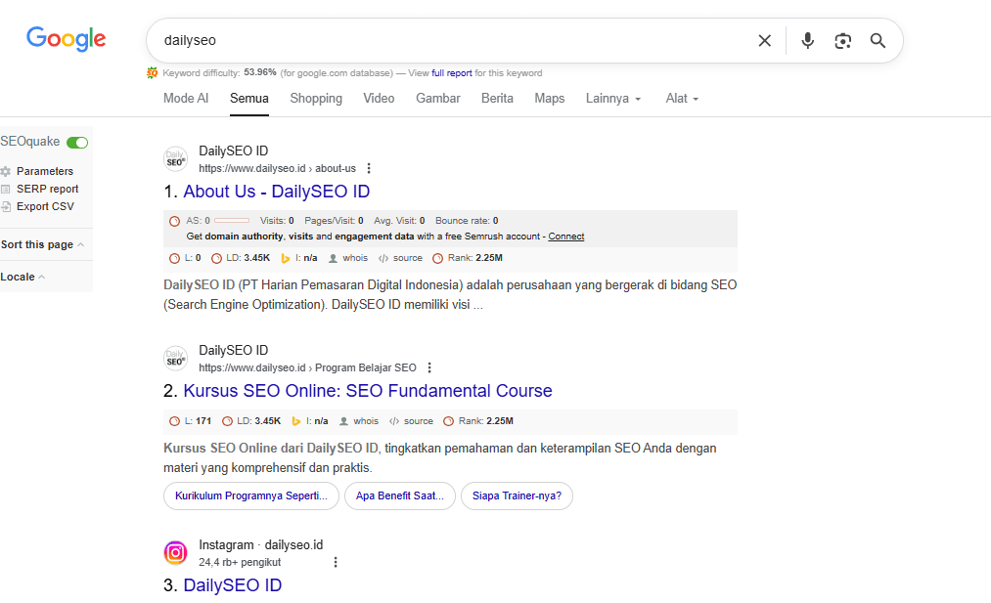This screenshot has height=603, width=991.
Task: Click the Siapa Trainer-nya? chip
Action: [517, 495]
